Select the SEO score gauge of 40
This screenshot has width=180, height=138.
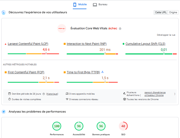[123, 126]
